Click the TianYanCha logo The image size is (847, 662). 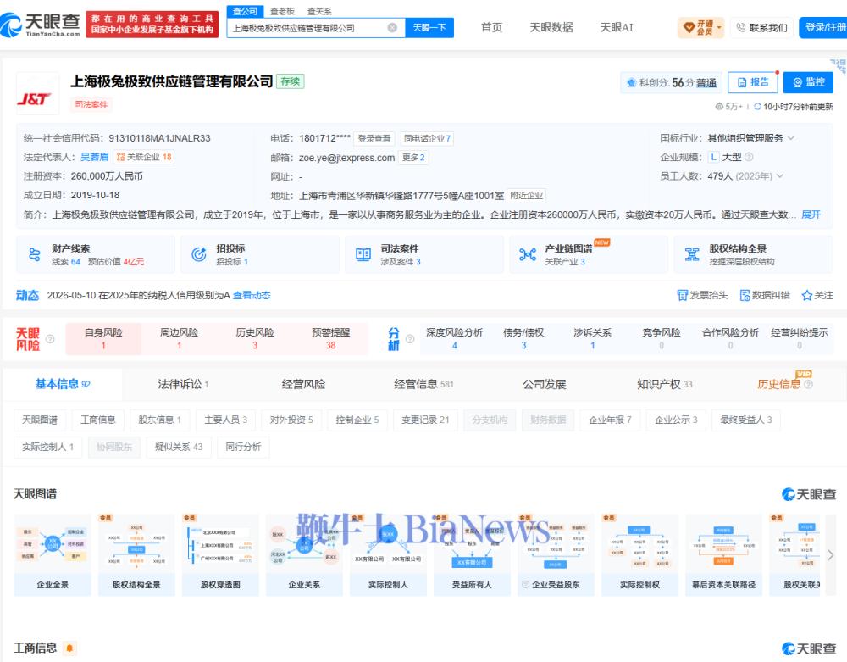point(41,25)
